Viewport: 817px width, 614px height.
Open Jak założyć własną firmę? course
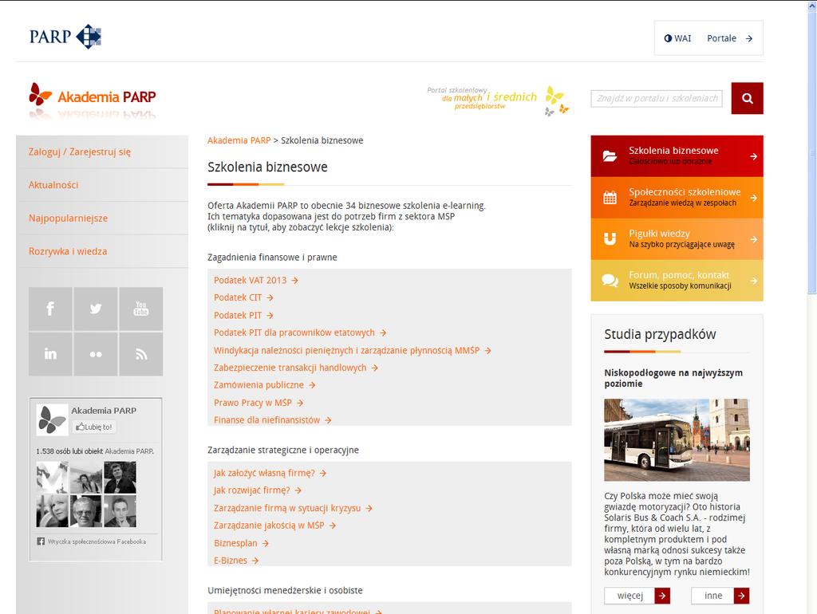(270, 473)
